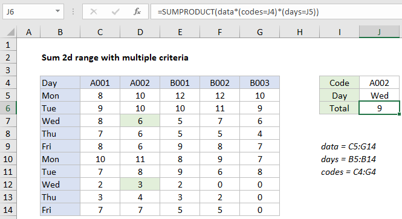The image size is (402, 219).
Task: Click the Cancel (X) formula bar icon
Action: [x=94, y=11]
